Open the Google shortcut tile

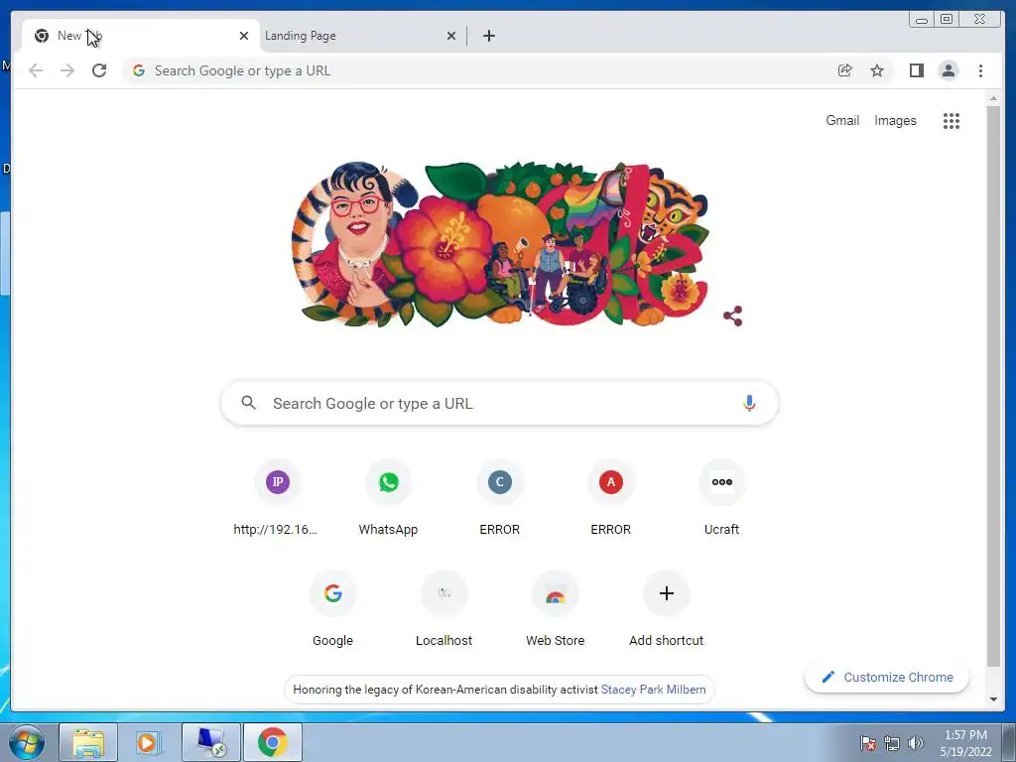(x=333, y=609)
